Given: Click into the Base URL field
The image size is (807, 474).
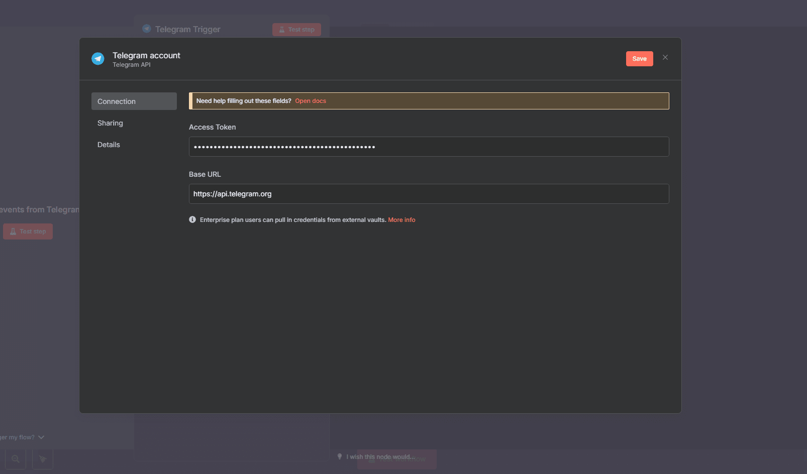Looking at the screenshot, I should pyautogui.click(x=429, y=194).
